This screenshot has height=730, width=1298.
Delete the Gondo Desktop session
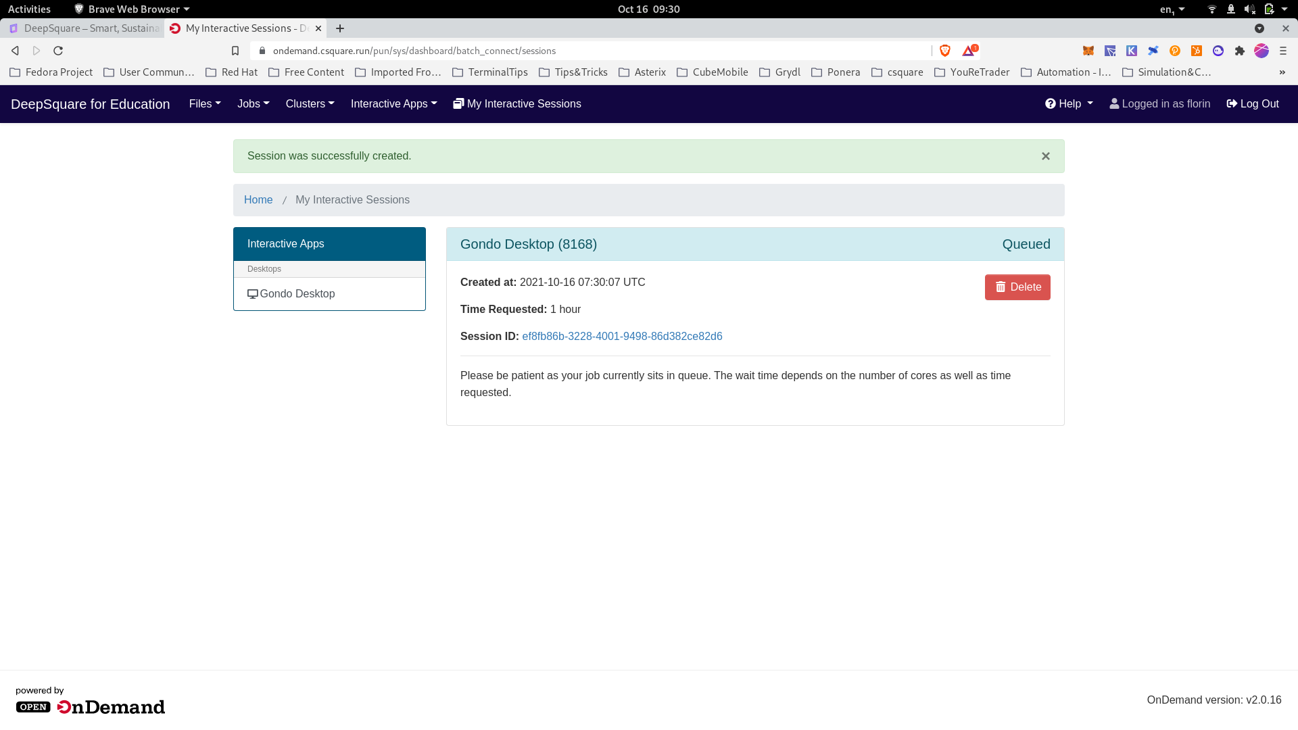[1017, 287]
